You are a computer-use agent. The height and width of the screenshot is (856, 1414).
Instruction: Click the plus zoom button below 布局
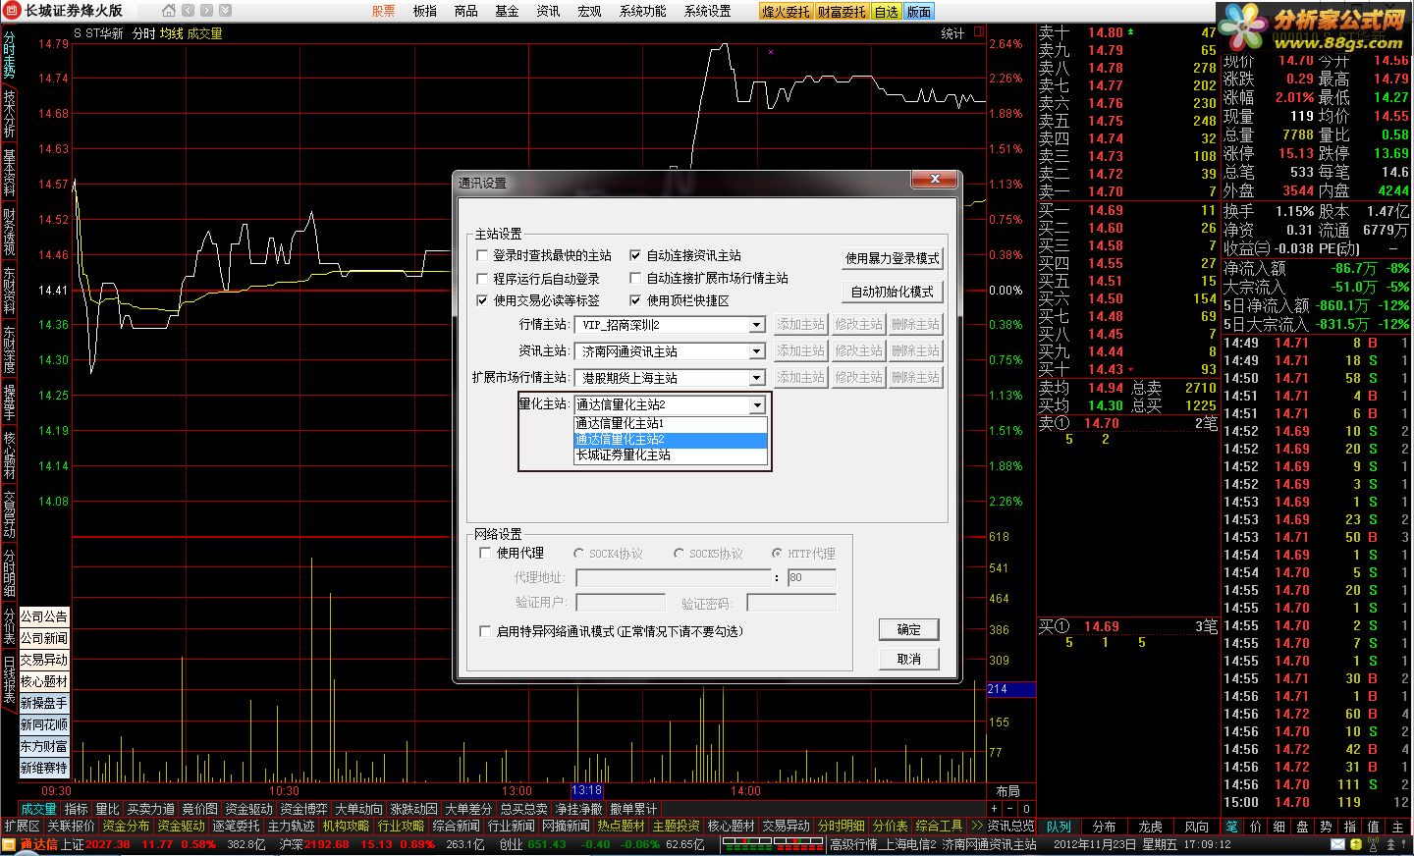[x=995, y=809]
